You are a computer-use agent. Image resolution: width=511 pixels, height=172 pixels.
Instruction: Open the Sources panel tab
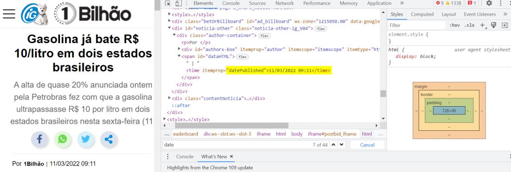click(257, 3)
